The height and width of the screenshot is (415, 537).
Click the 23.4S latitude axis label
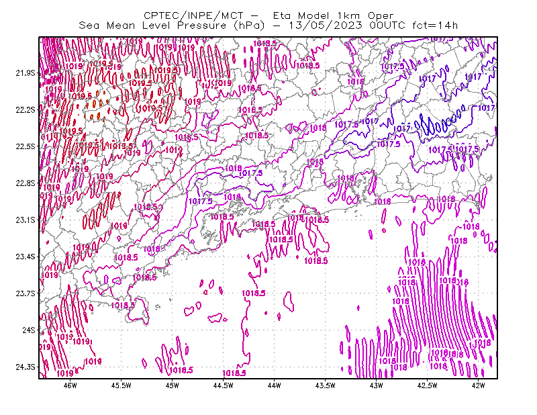point(26,257)
